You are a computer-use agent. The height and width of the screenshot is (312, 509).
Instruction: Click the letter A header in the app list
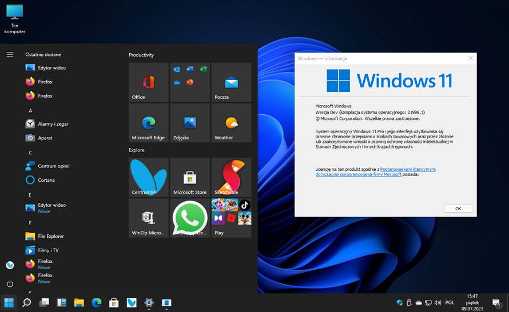coord(30,111)
